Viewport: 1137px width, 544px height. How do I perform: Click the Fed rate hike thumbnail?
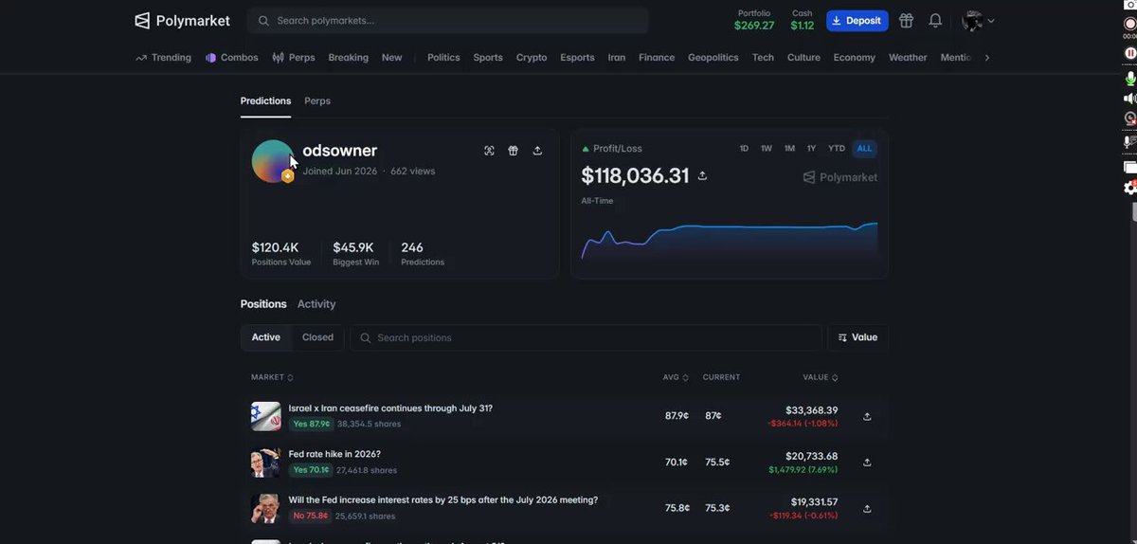[265, 462]
